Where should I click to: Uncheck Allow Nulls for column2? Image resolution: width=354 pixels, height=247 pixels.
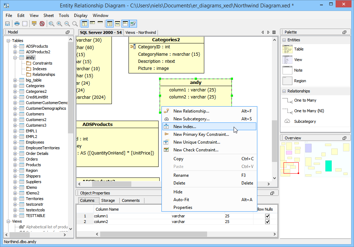tap(267, 222)
